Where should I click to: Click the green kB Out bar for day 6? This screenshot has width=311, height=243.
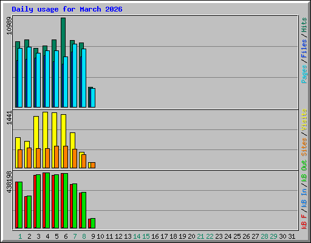click(66, 200)
